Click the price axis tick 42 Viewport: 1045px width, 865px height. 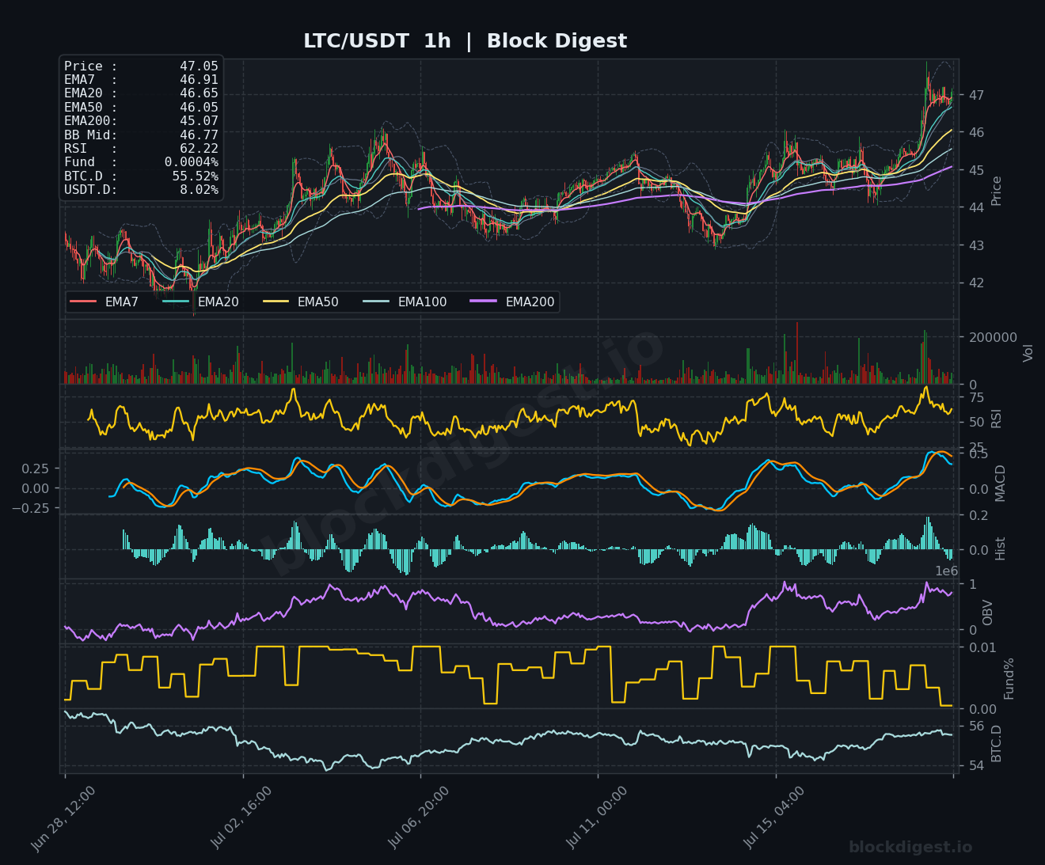(x=977, y=283)
